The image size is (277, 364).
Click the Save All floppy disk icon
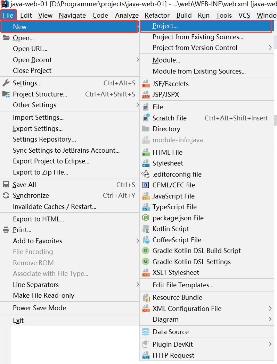(6, 185)
